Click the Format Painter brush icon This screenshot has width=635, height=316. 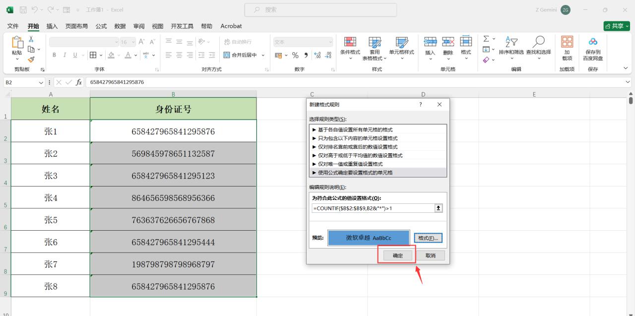point(31,59)
